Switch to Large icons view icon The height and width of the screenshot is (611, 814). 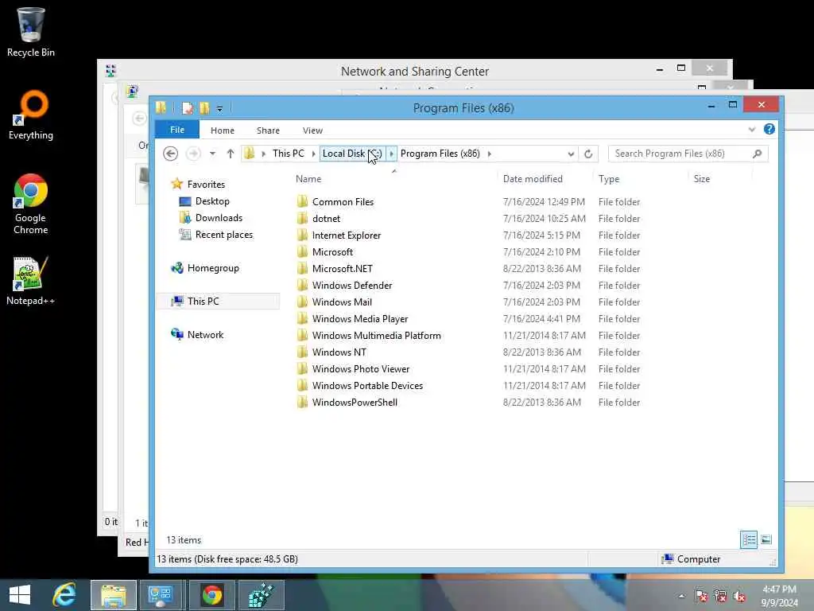point(766,540)
